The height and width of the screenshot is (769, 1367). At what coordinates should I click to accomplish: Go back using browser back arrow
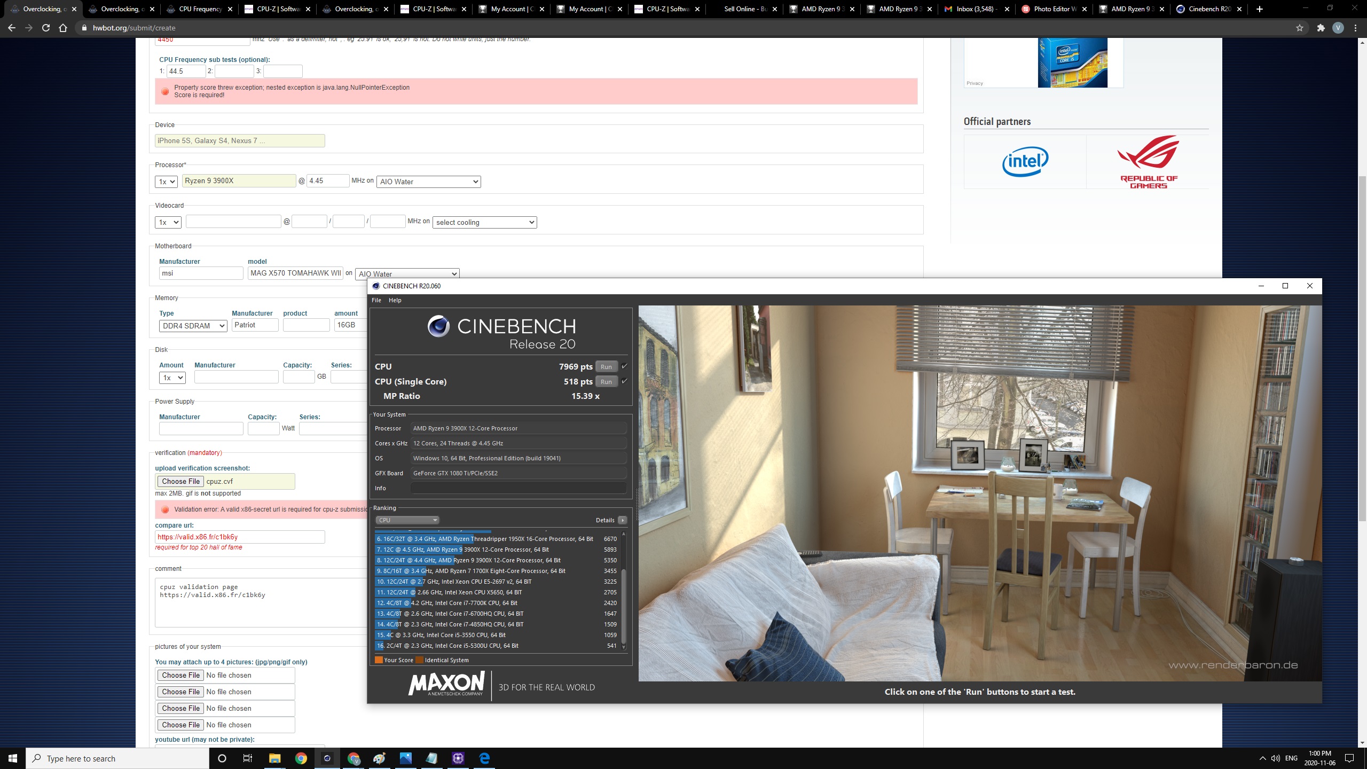[12, 28]
